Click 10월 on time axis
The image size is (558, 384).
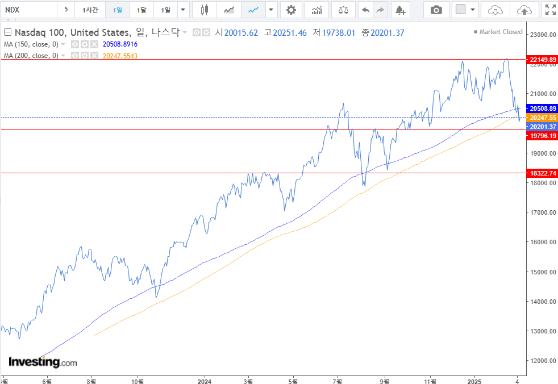tap(138, 381)
